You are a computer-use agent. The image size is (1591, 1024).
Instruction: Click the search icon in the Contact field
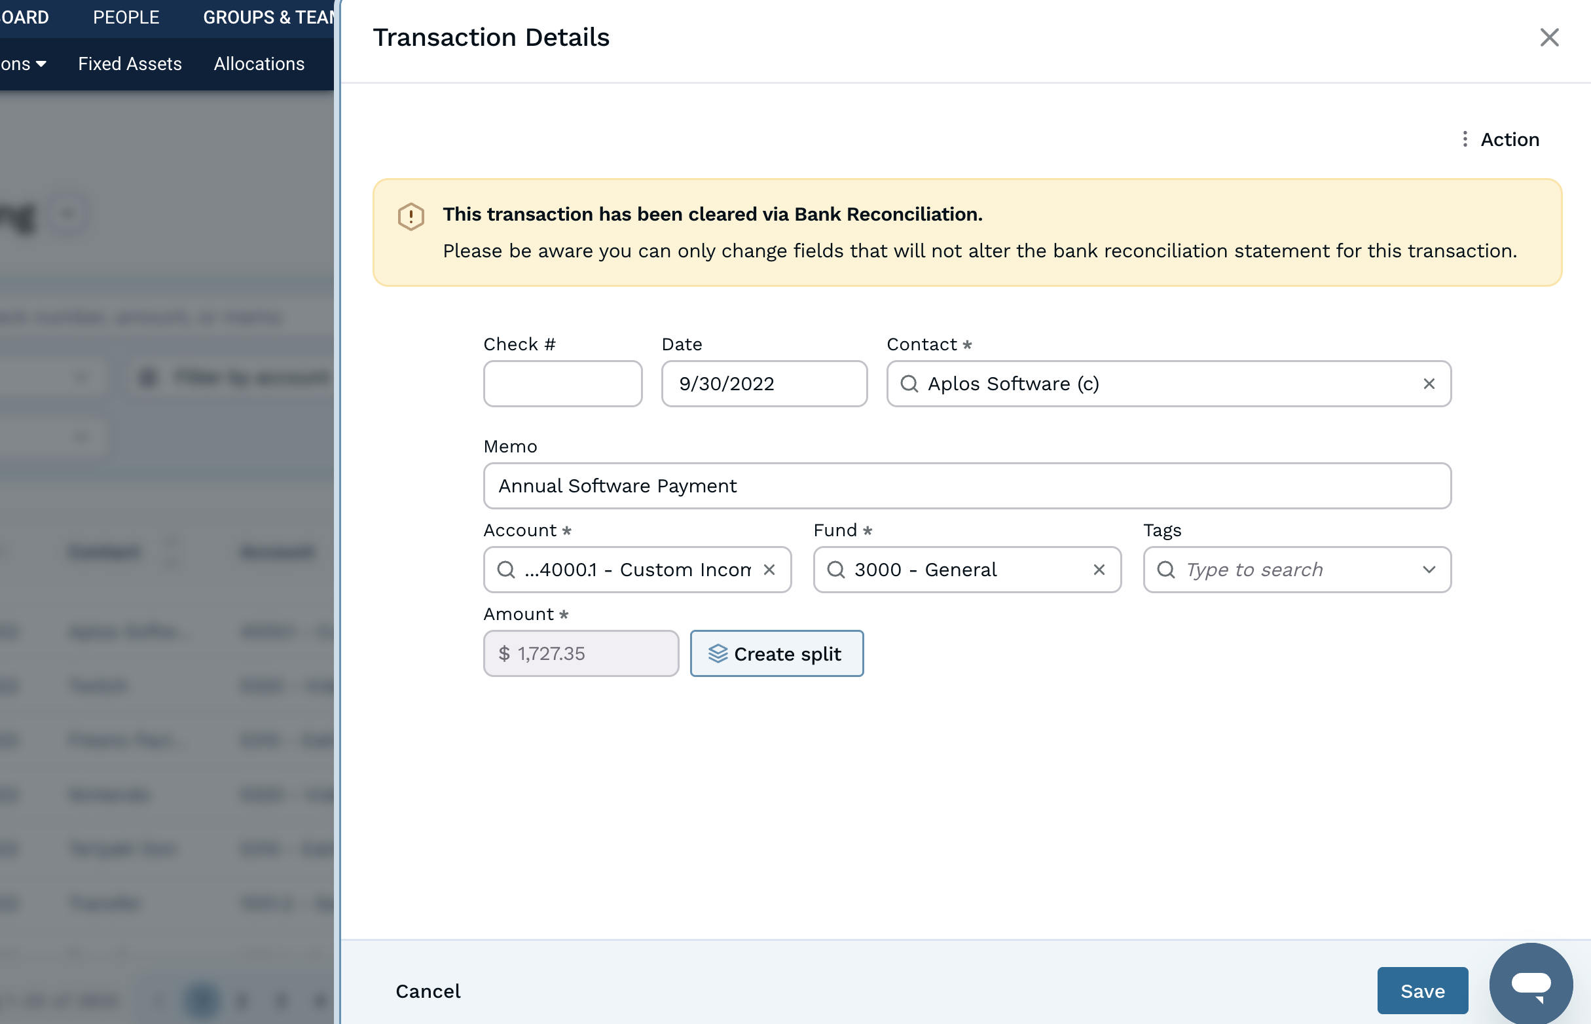coord(910,384)
